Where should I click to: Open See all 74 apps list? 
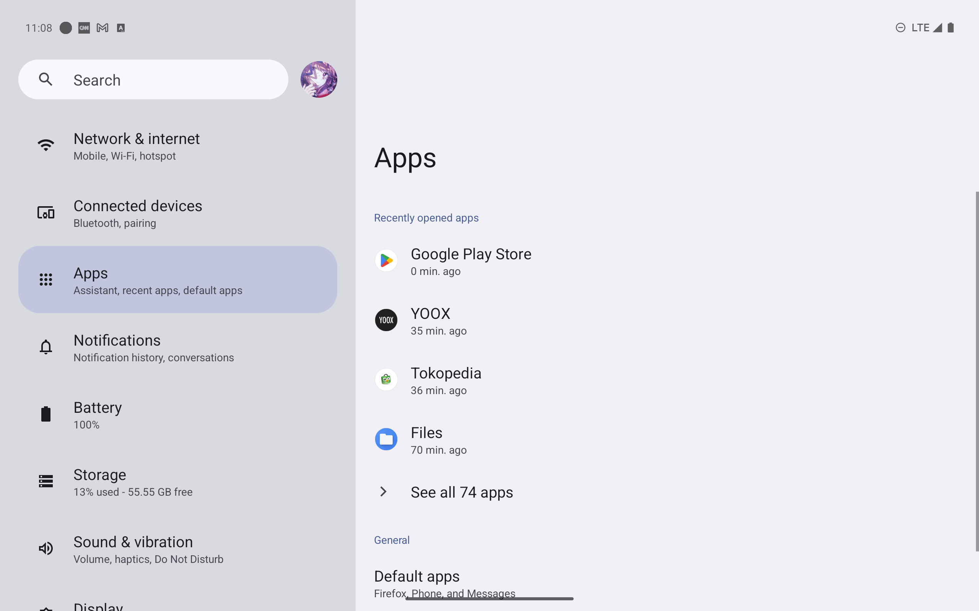[x=462, y=492]
